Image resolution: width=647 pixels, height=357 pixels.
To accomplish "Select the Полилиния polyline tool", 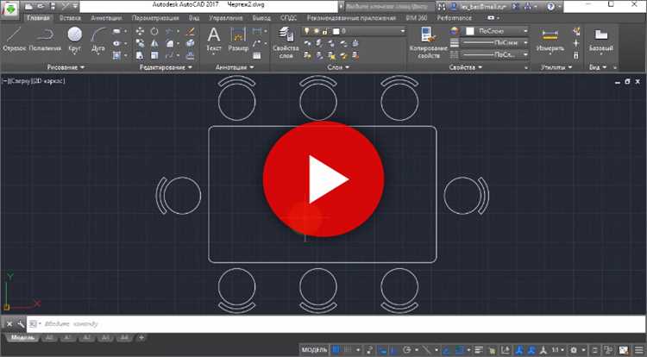I will [46, 39].
